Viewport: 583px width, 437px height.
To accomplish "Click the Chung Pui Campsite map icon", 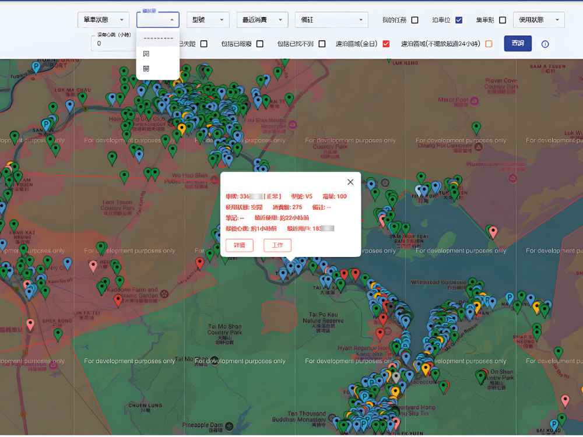I will (479, 147).
